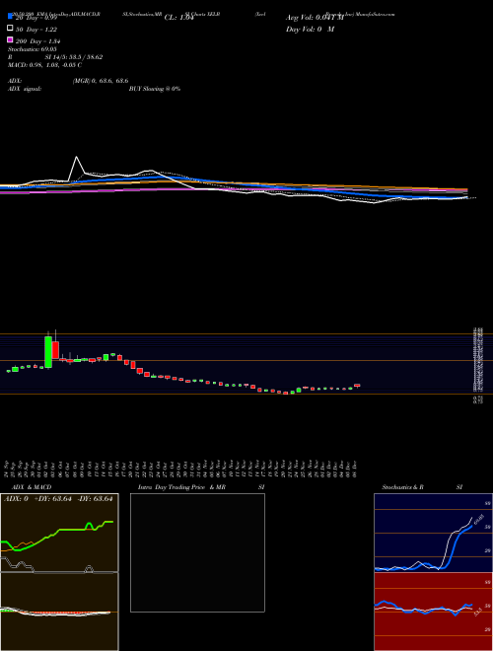Click the 'Avg Vol: 0.041 M' label
The height and width of the screenshot is (651, 493).
(x=315, y=18)
